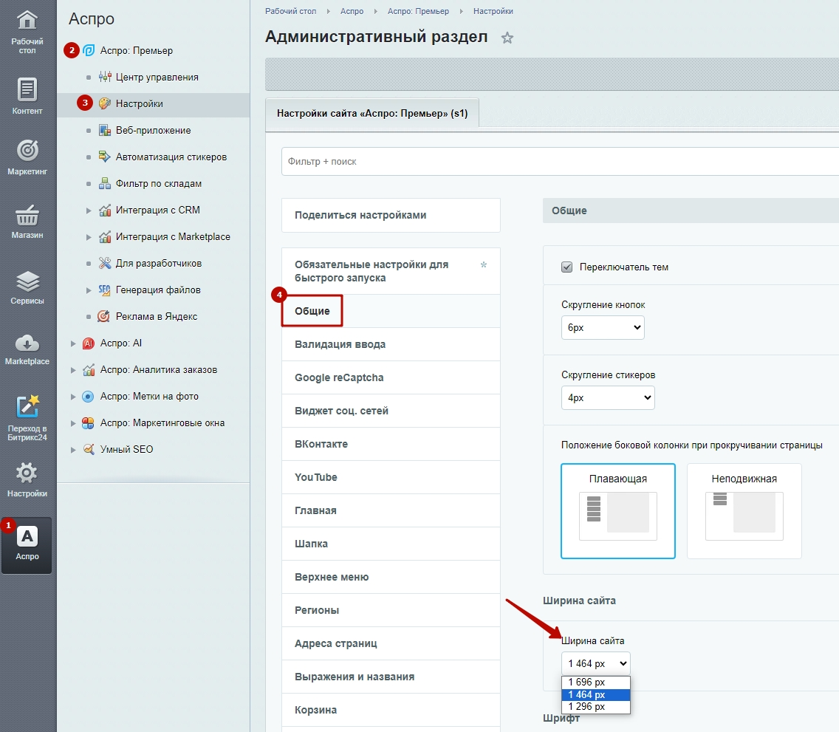The image size is (839, 732).
Task: Open the Ширина сайта dropdown
Action: 595,663
